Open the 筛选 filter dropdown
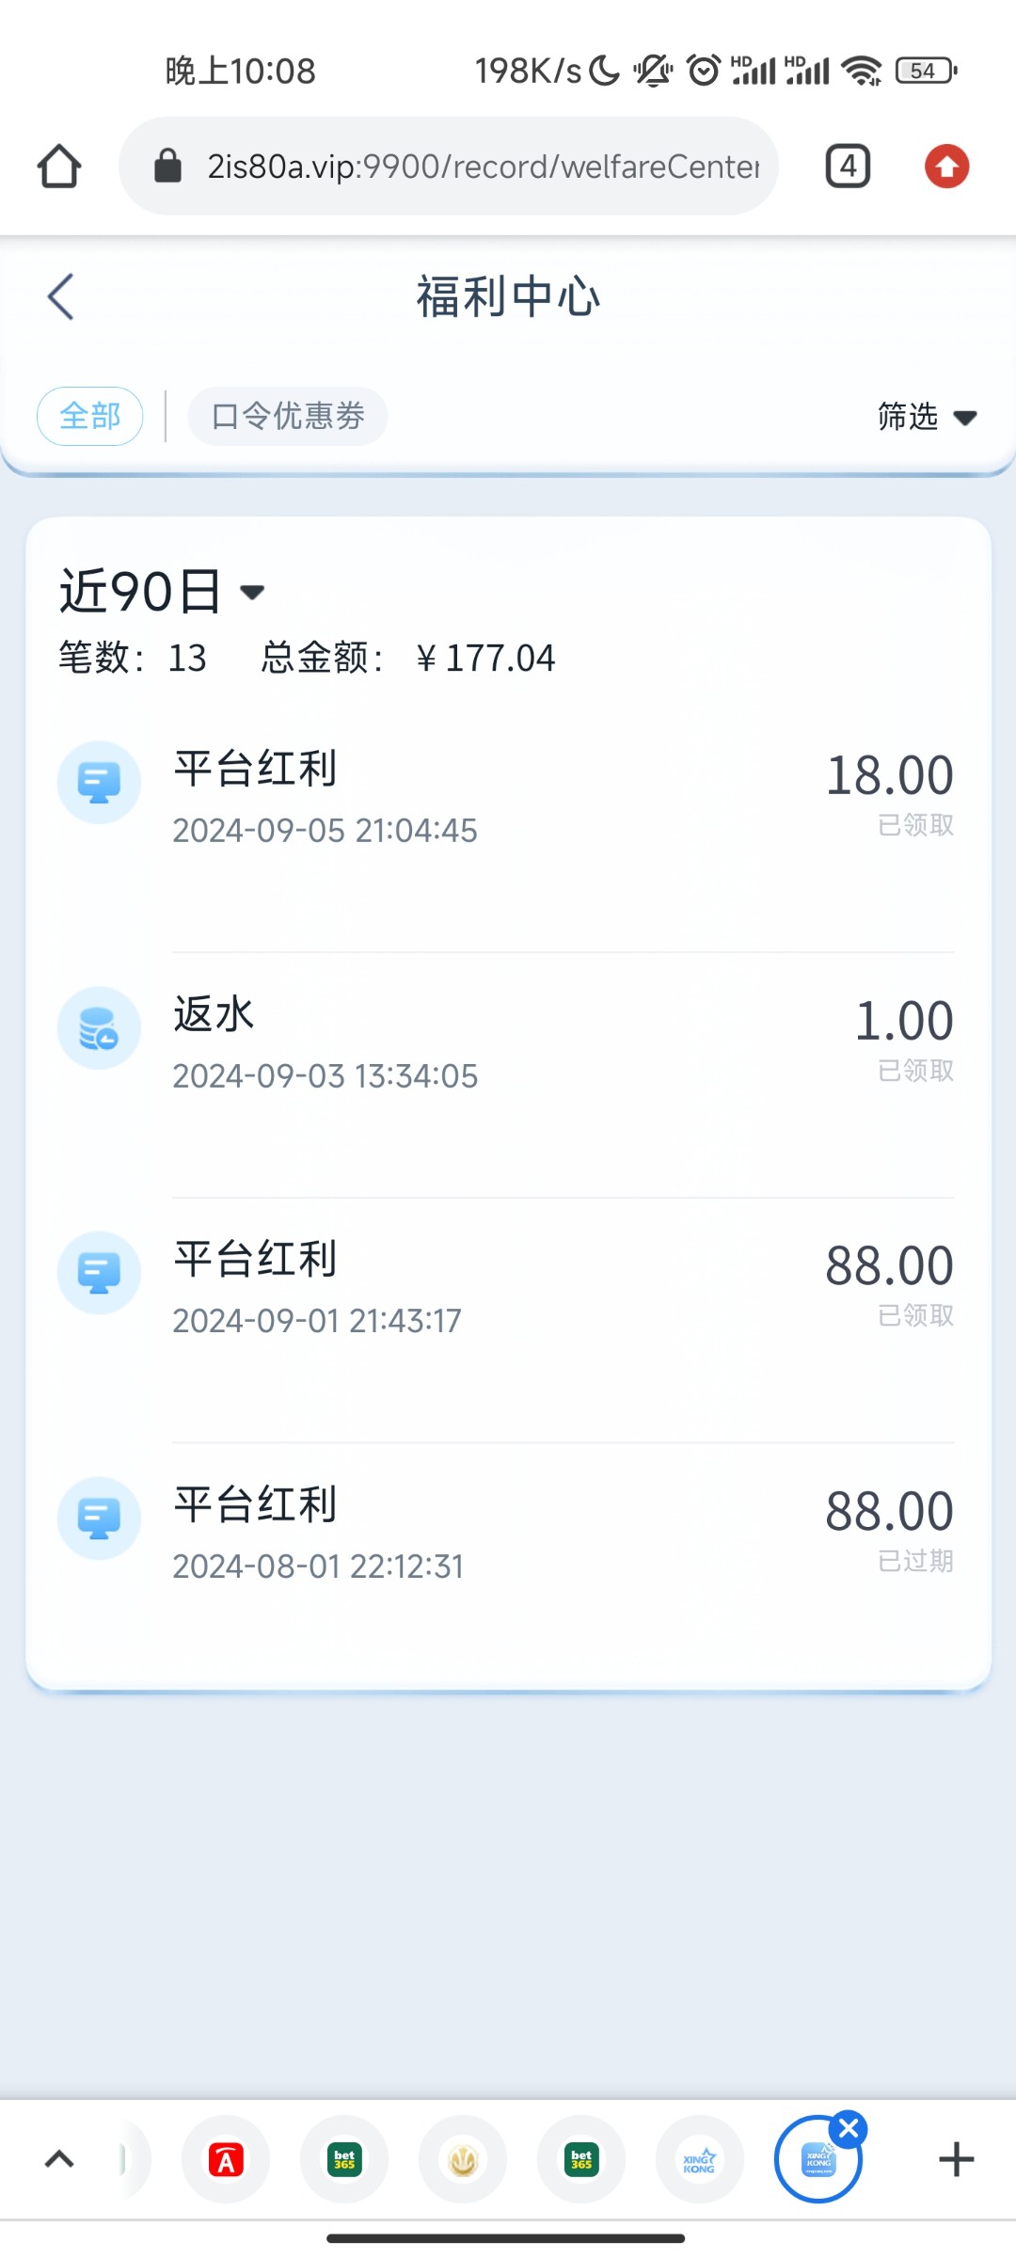Viewport: 1016px width, 2258px height. click(x=927, y=416)
